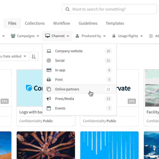The image size is (159, 159).
Task: Click the EPS badge on white logo card
Action: click(132, 101)
